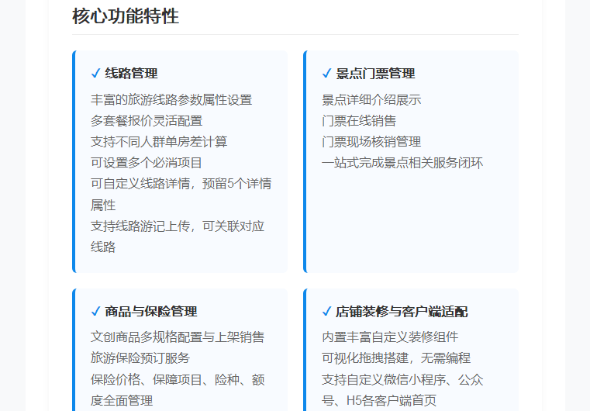590x411 pixels.
Task: Click the line 内置丰富自定义装修组件
Action: coord(390,337)
